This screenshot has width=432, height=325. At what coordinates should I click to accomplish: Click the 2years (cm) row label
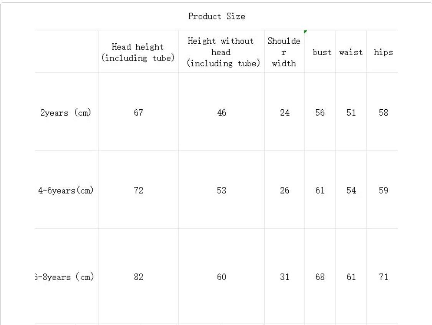tap(66, 112)
